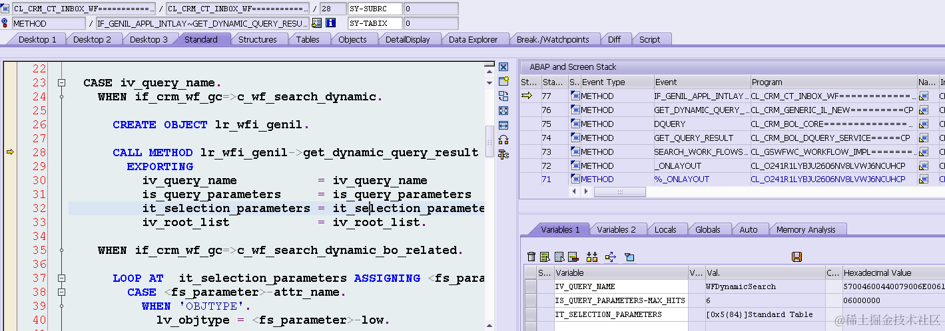This screenshot has height=331, width=945.
Task: Open the Data Explorer tab
Action: [x=473, y=39]
